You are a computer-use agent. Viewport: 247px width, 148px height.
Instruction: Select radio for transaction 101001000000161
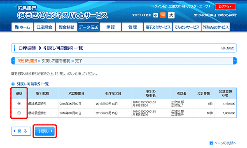click(x=19, y=113)
